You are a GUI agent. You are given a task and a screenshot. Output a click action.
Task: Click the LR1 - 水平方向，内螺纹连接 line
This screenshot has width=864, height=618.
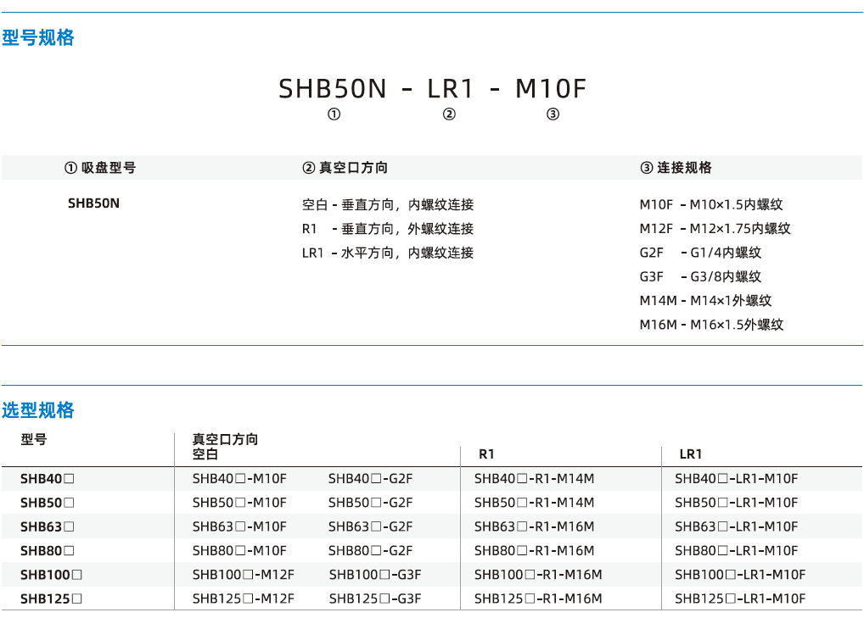coord(388,253)
